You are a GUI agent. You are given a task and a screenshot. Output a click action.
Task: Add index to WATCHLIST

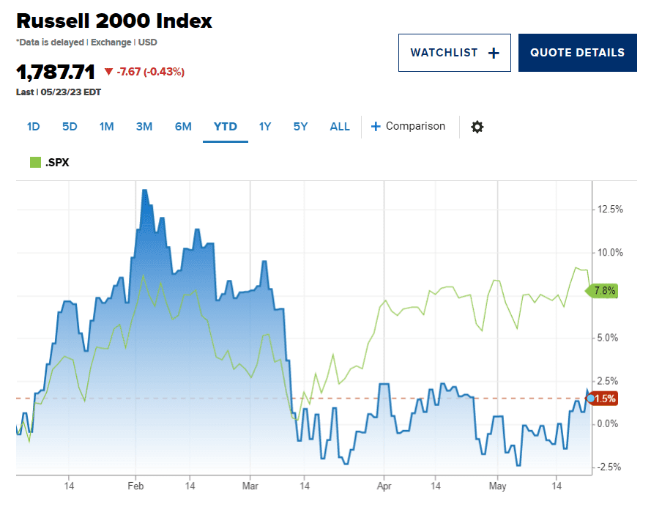coord(455,53)
